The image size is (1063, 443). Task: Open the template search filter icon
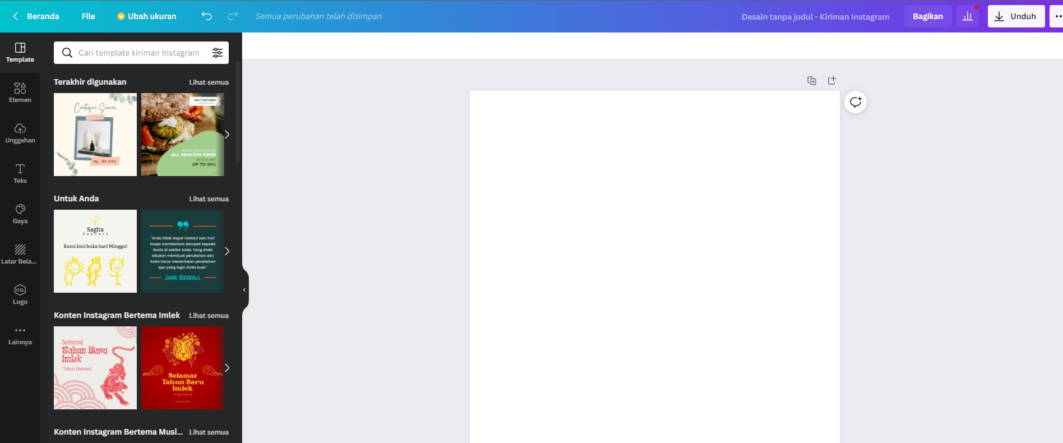(x=218, y=53)
